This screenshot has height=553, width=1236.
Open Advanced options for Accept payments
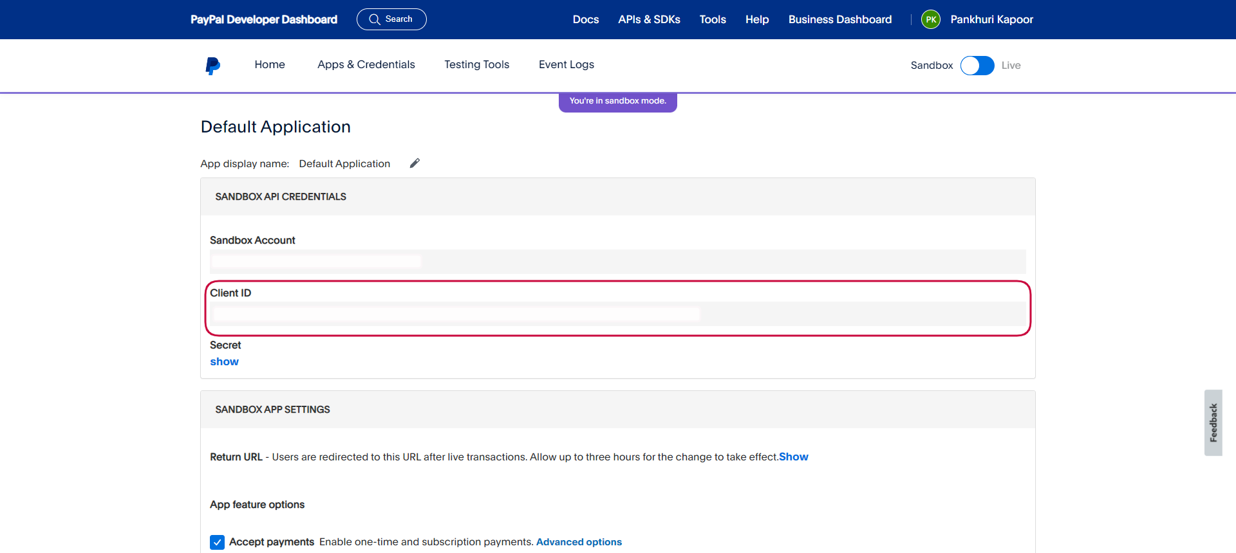click(x=579, y=542)
